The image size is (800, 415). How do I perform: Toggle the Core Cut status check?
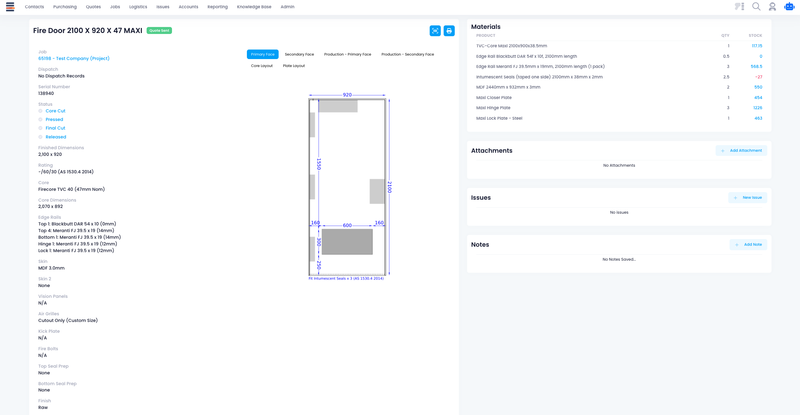tap(40, 111)
